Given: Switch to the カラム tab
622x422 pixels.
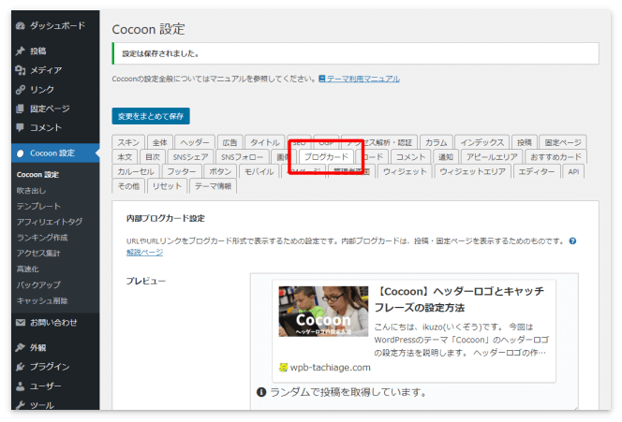Looking at the screenshot, I should (436, 142).
